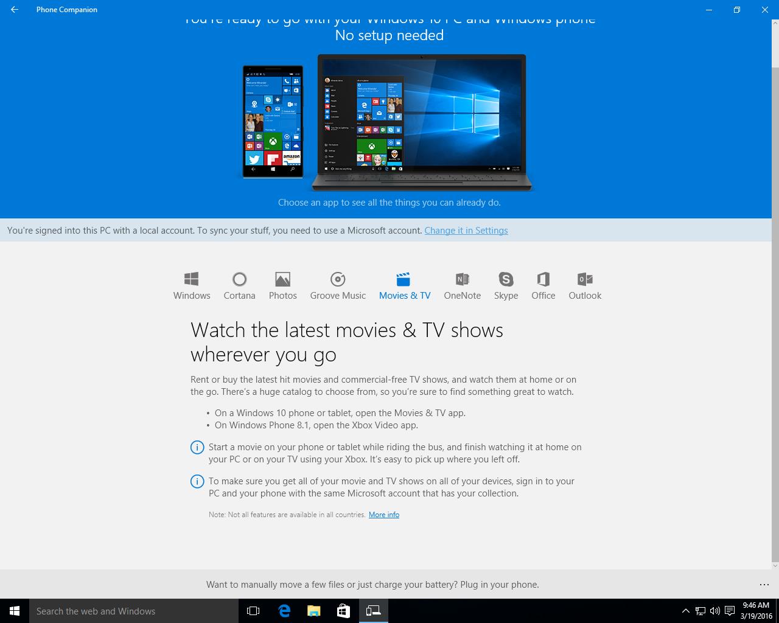Open the Office icon
This screenshot has width=779, height=623.
543,279
